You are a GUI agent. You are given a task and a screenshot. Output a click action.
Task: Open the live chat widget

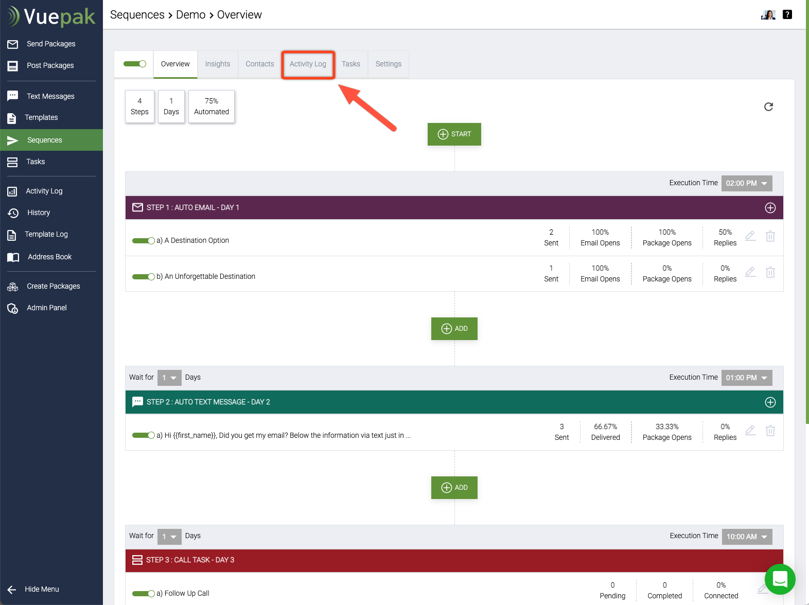pos(780,579)
